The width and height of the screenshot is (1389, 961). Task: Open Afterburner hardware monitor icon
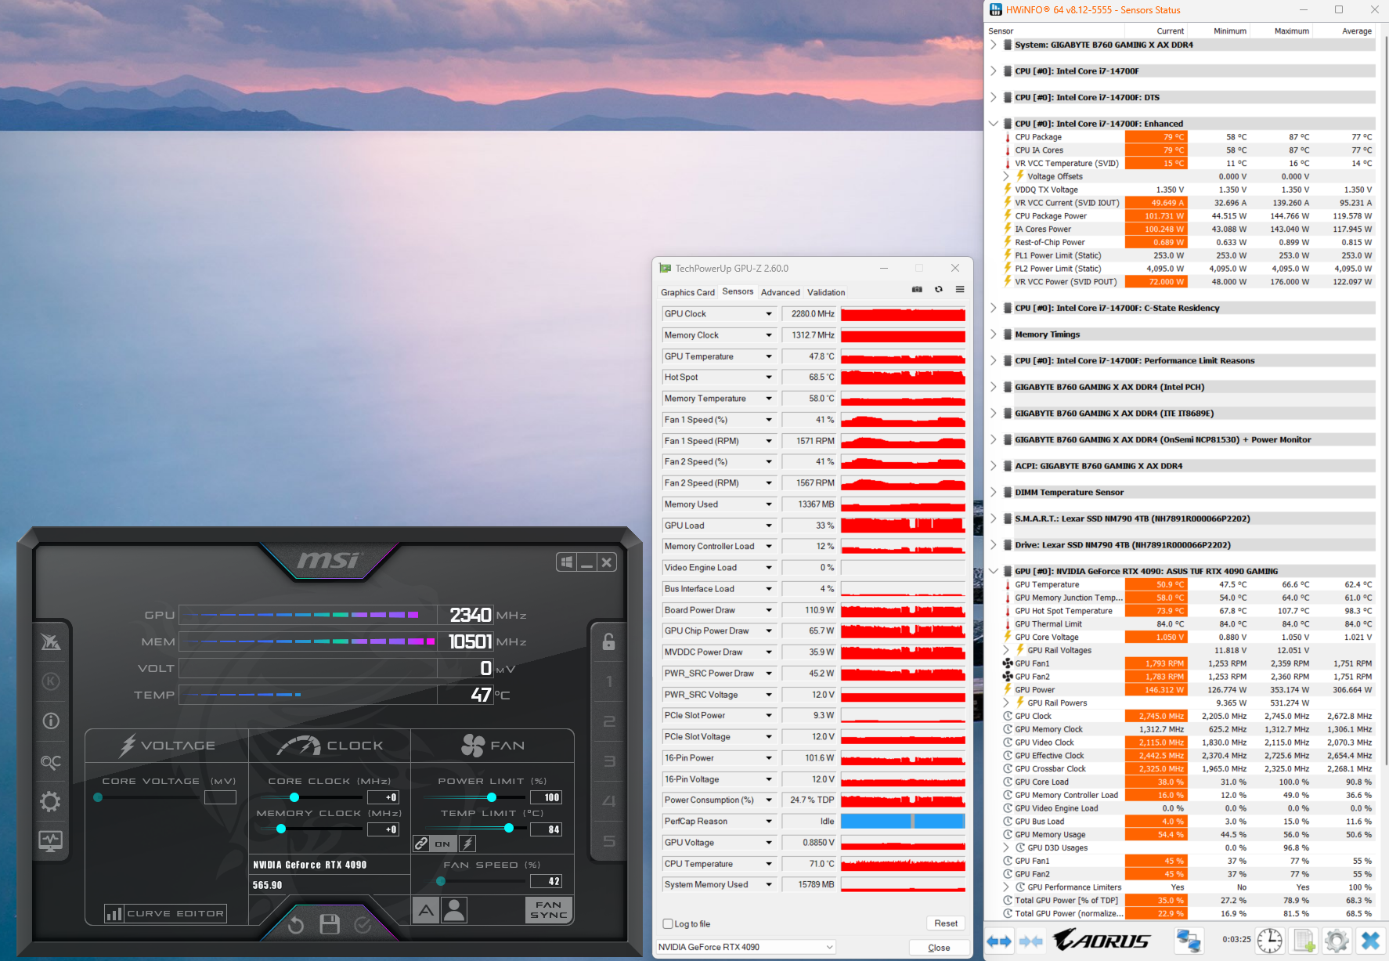(x=51, y=841)
